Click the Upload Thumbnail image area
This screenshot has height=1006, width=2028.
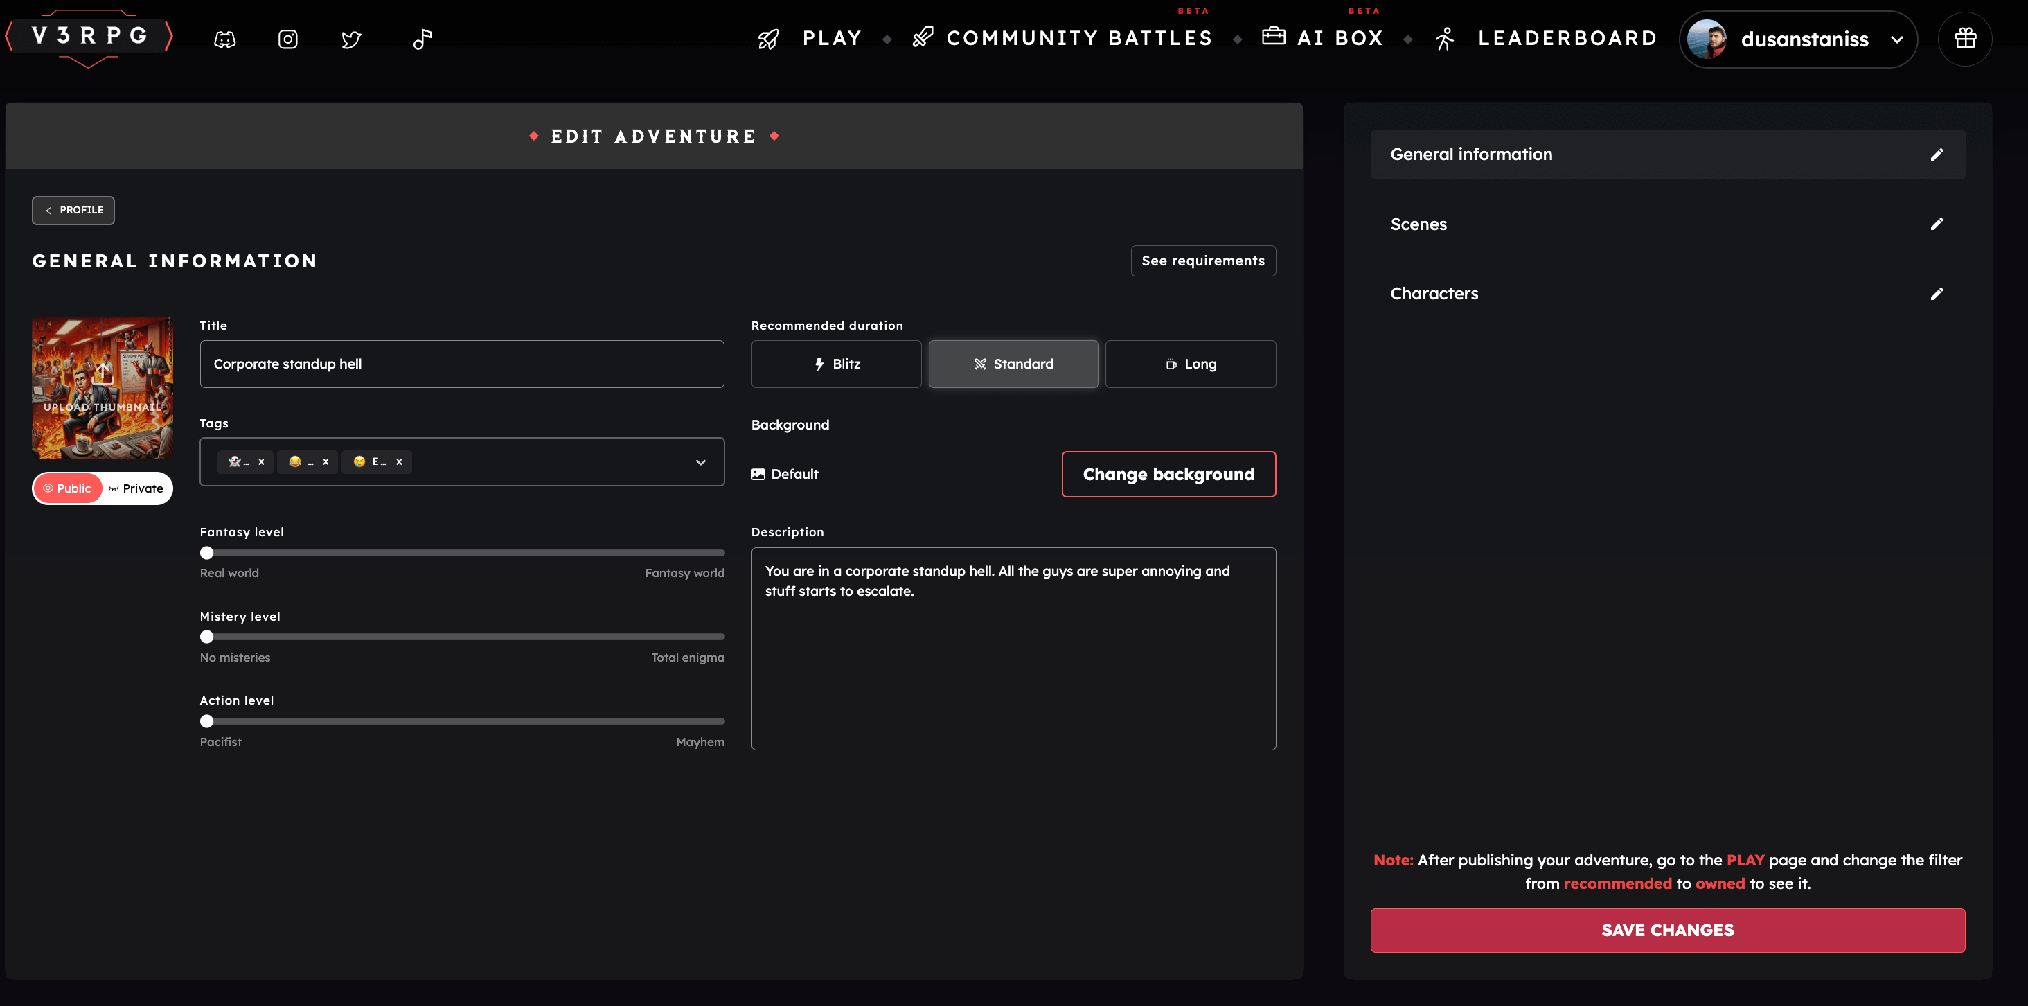coord(102,387)
